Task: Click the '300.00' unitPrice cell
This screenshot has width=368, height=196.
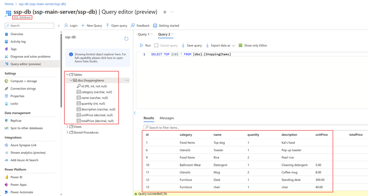Action: pos(320,180)
